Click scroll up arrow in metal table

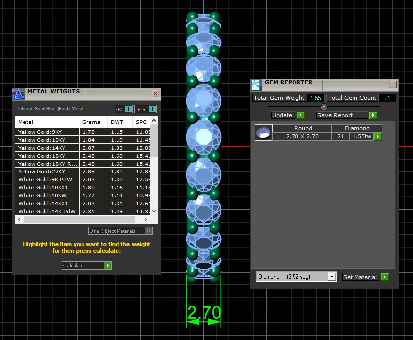point(154,120)
